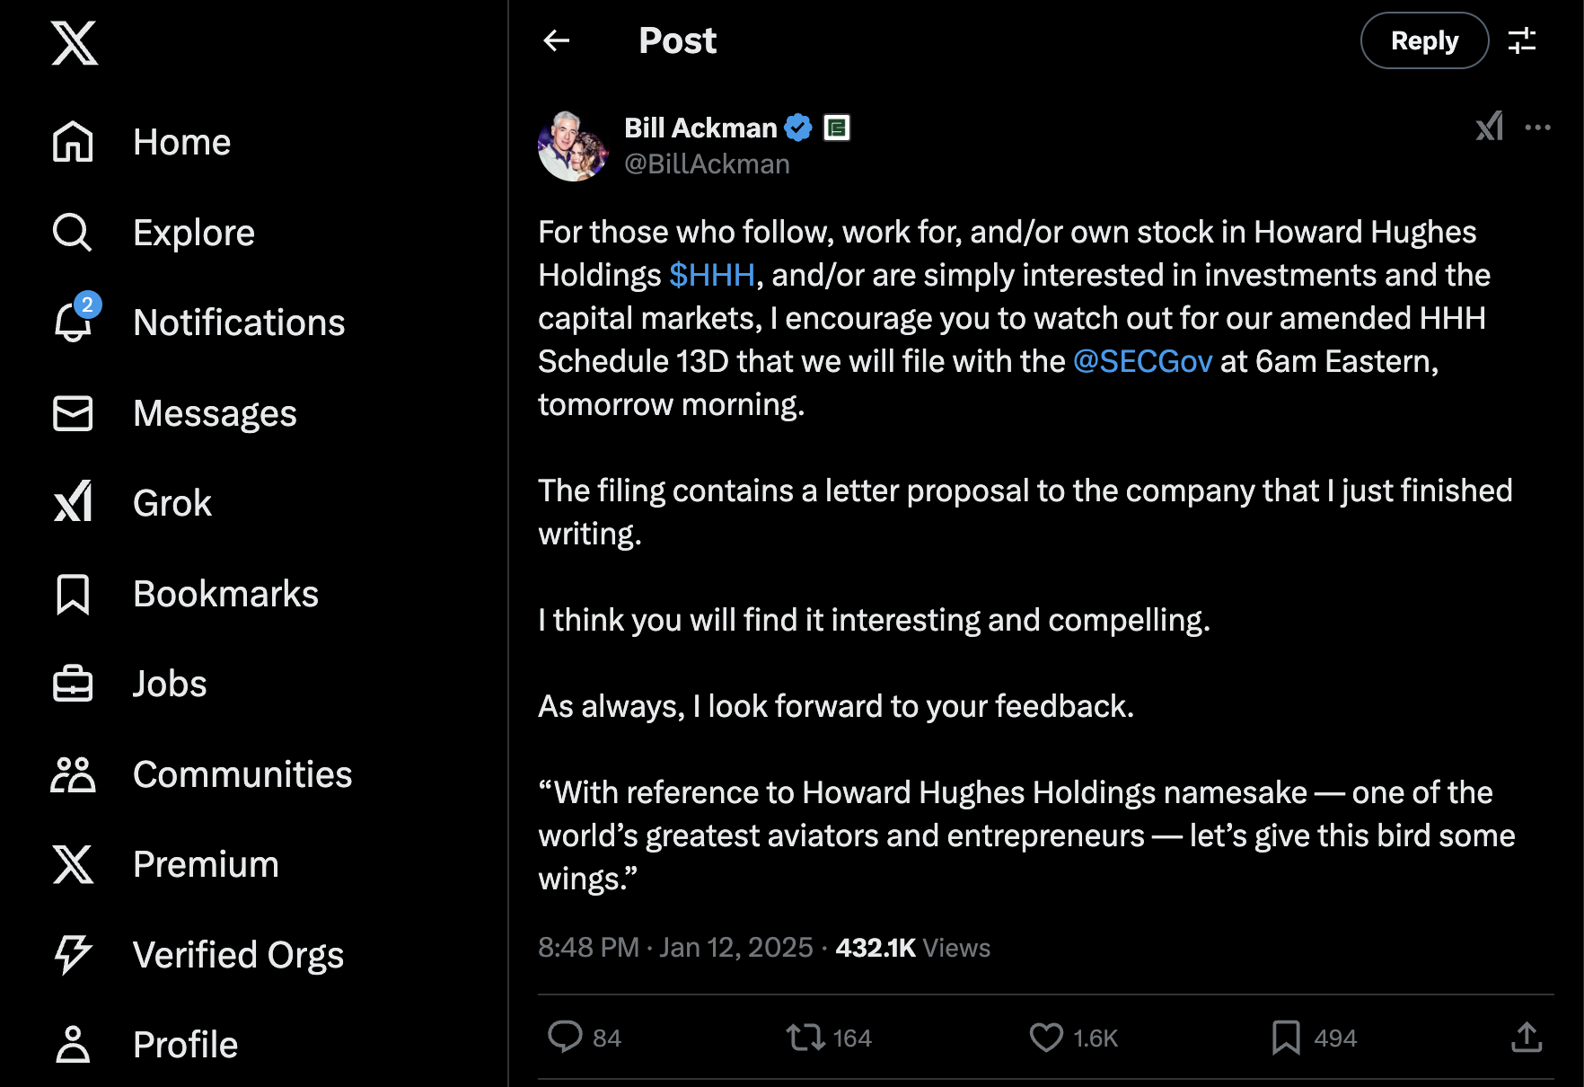Like Bill Ackman's post
1584x1087 pixels.
coord(1046,1038)
